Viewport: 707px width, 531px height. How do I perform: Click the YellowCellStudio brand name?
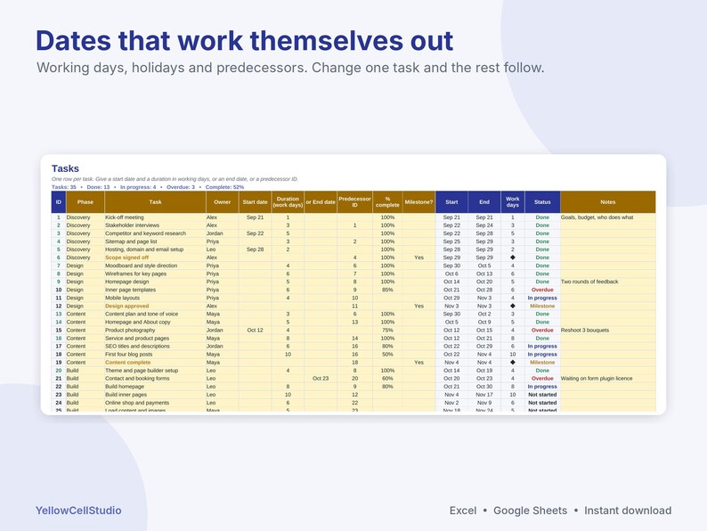(78, 511)
